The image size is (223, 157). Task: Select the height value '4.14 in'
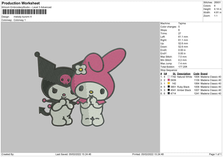217,9
